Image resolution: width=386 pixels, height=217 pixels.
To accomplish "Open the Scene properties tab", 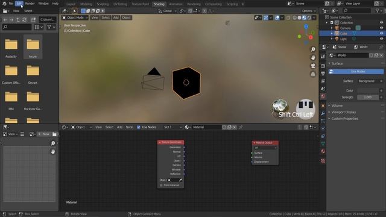I will click(323, 89).
